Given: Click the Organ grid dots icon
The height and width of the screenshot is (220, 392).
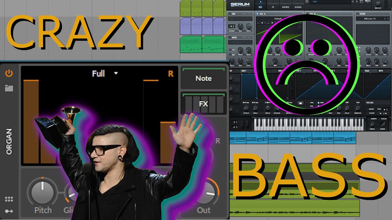Looking at the screenshot, I should click(x=9, y=199).
